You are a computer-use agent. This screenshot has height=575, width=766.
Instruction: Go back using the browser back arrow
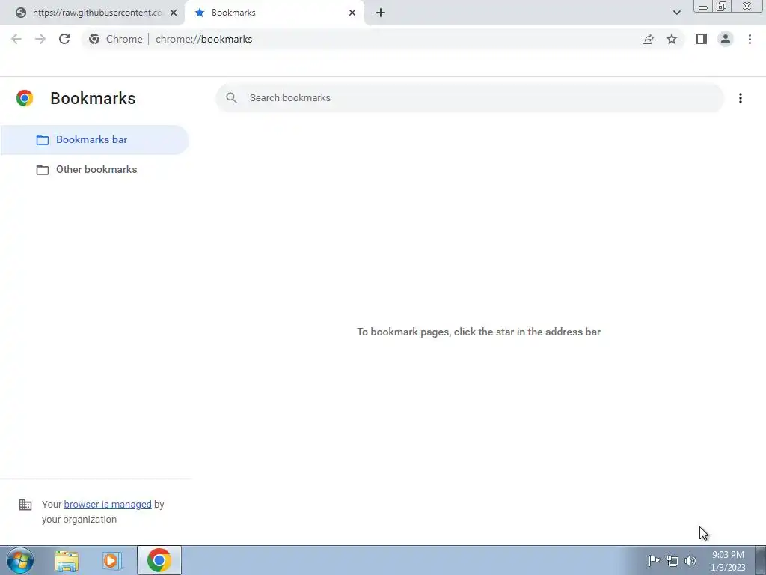(x=16, y=39)
